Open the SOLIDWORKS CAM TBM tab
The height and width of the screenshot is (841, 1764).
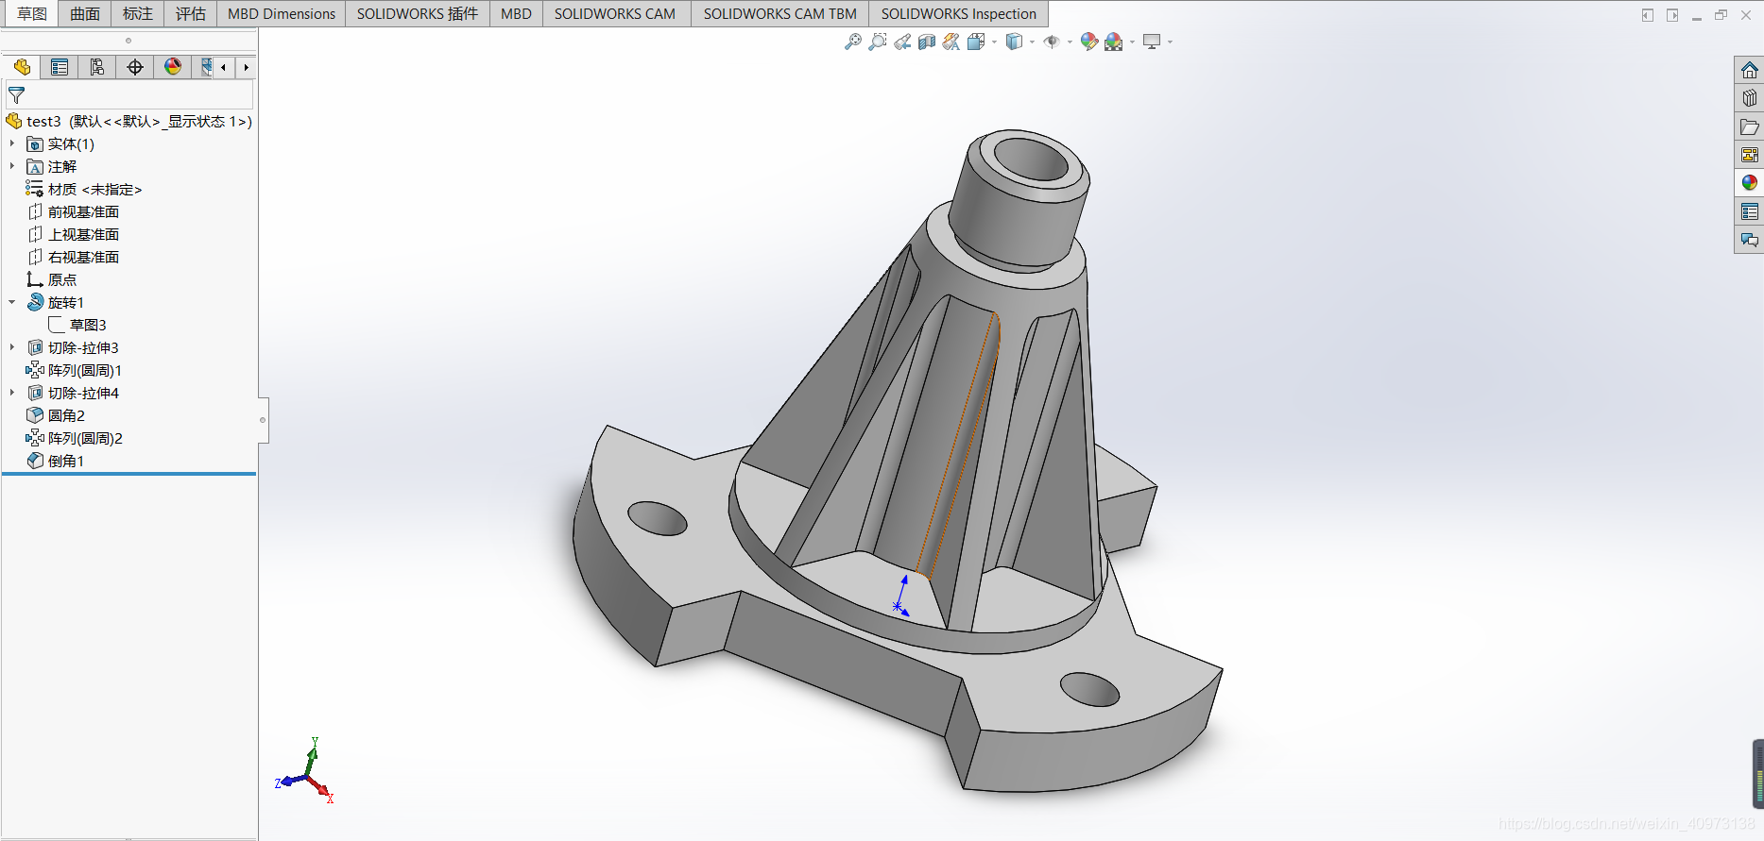point(780,13)
